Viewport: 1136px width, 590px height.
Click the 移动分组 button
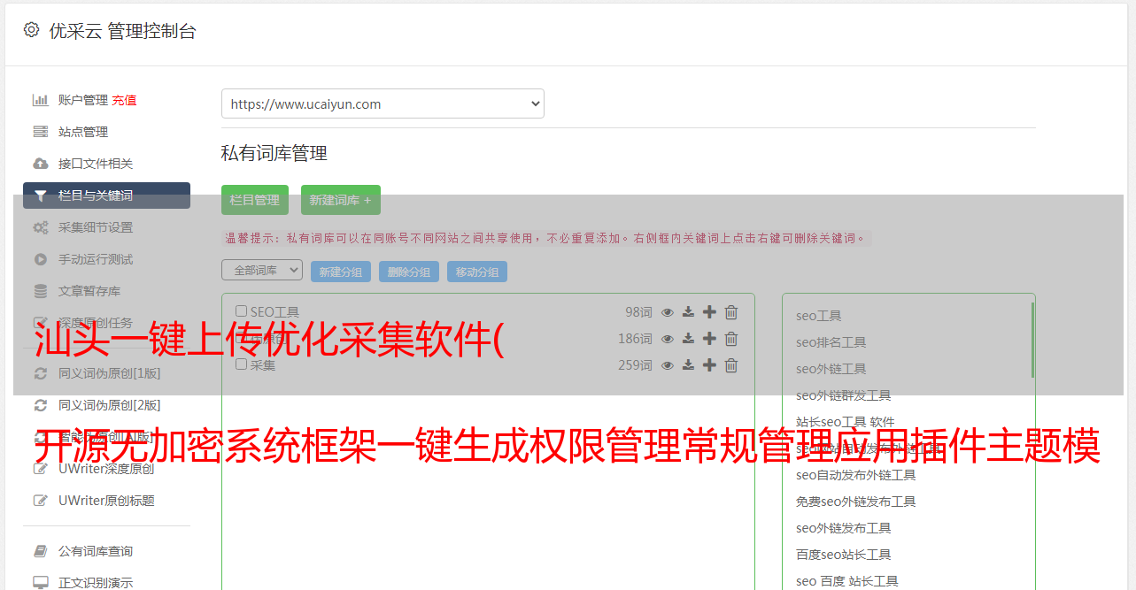477,272
